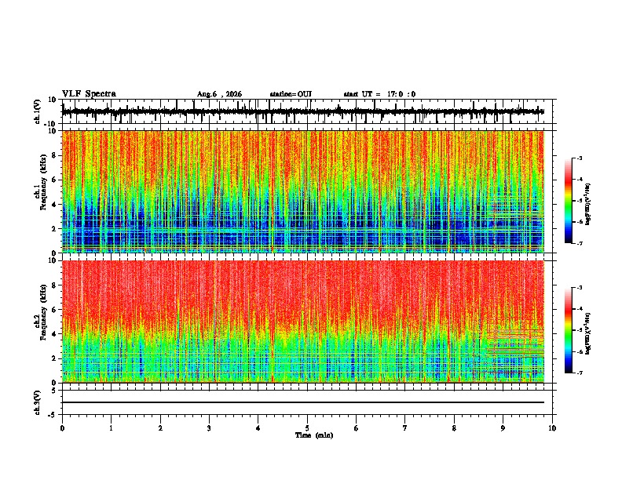Viewport: 622px width, 480px height.
Task: Select the "Time (min)" axis label
Action: coord(314,435)
